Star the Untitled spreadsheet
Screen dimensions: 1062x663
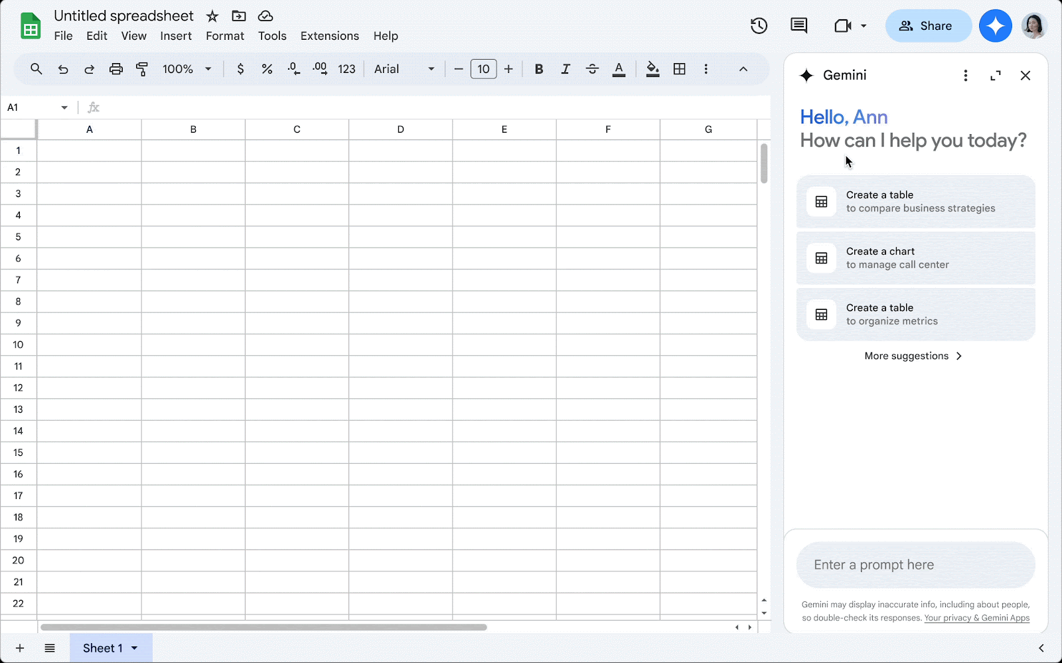pyautogui.click(x=212, y=15)
